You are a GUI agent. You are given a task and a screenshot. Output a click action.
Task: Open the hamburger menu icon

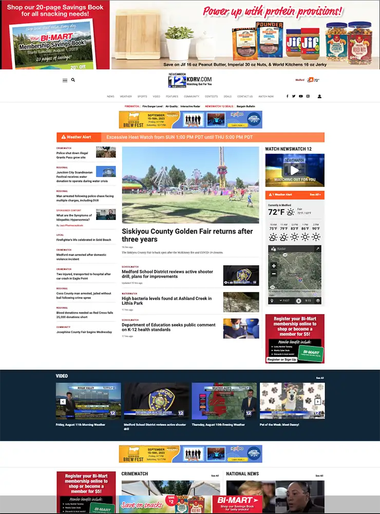(65, 80)
